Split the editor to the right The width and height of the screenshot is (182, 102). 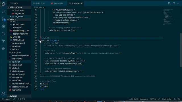(174, 3)
